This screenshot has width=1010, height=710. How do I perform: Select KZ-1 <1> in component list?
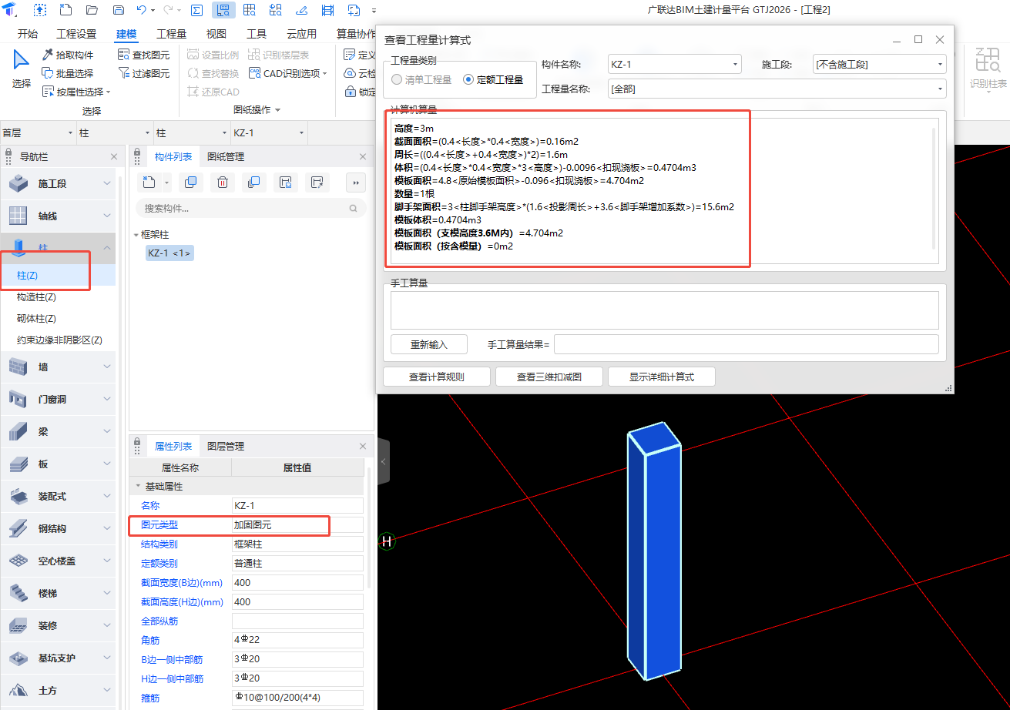pos(169,253)
